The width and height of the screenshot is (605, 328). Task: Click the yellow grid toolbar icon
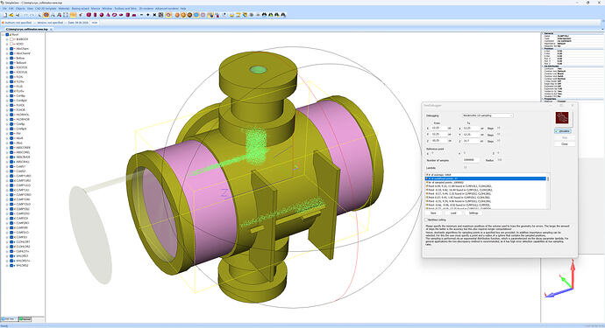(73, 15)
